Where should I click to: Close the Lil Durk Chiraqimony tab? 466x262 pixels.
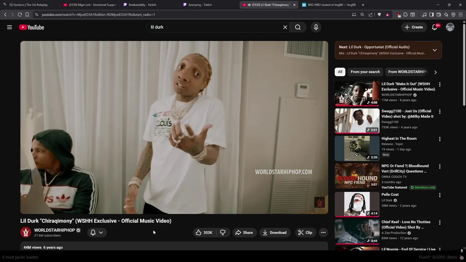(294, 5)
